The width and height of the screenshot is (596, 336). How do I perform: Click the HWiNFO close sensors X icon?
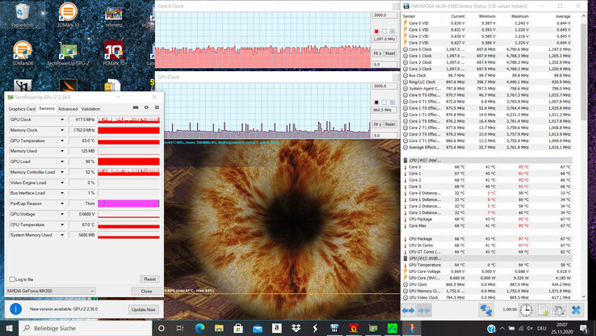[x=577, y=310]
